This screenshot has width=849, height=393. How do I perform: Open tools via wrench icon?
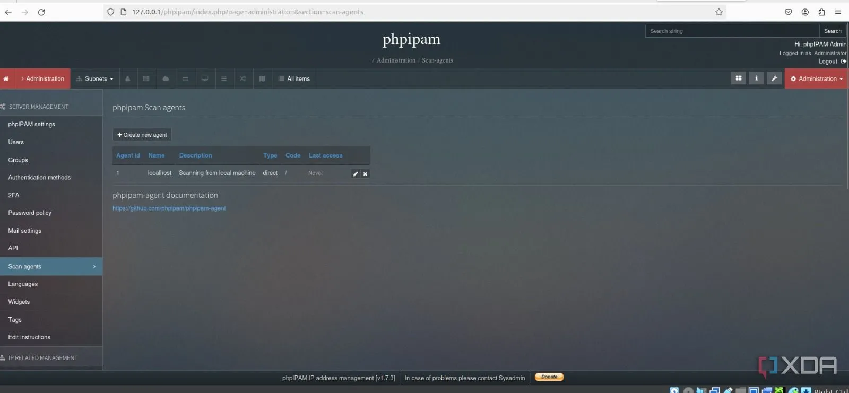774,78
